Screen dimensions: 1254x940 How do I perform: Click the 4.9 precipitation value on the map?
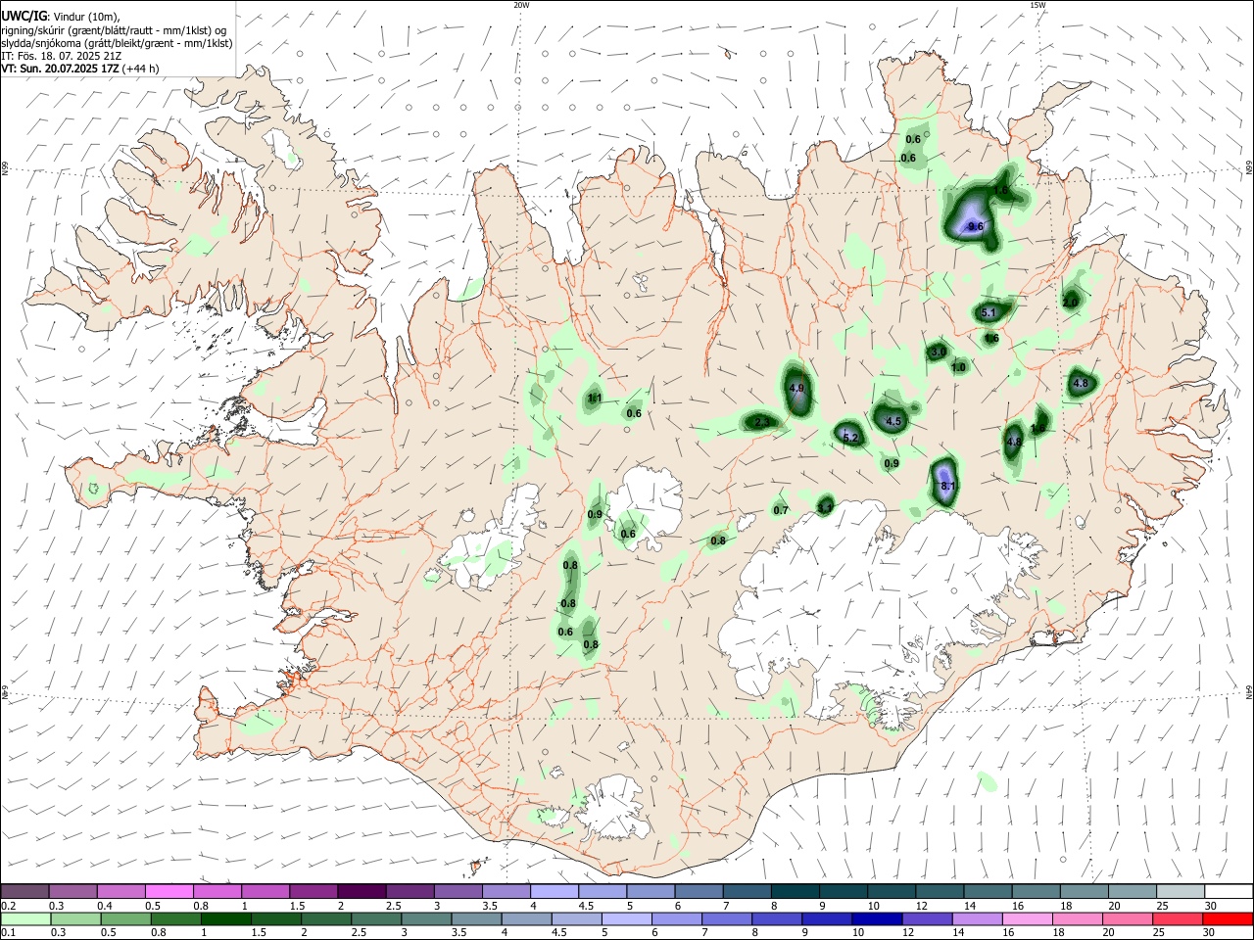[x=796, y=389]
